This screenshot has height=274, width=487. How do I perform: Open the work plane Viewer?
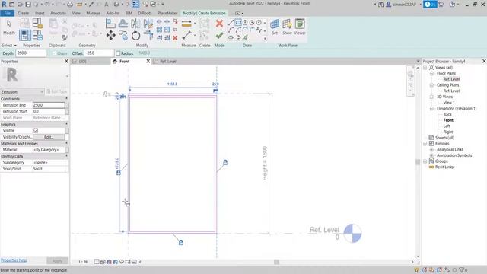300,24
